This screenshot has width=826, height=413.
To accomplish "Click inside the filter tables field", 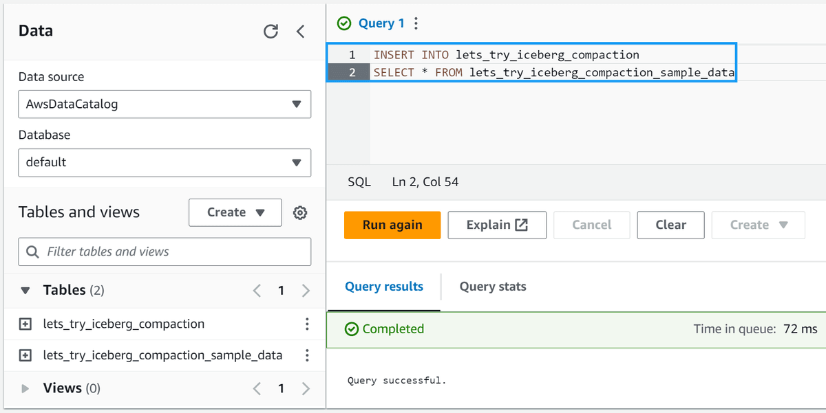I will point(165,252).
